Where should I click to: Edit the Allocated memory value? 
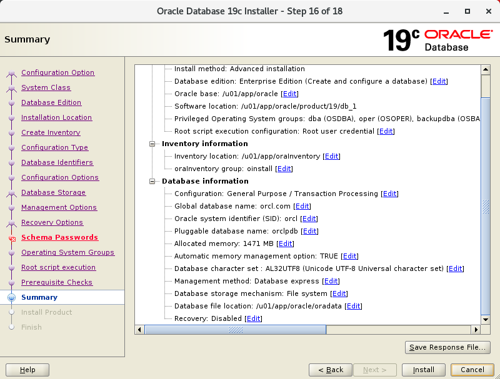(286, 244)
